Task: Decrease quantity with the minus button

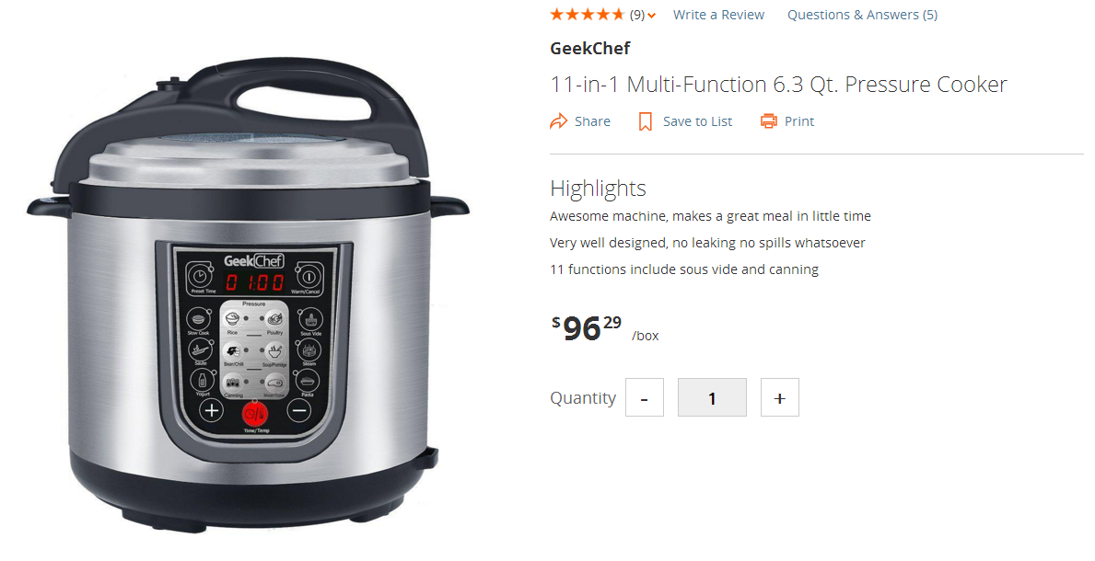Action: 644,397
